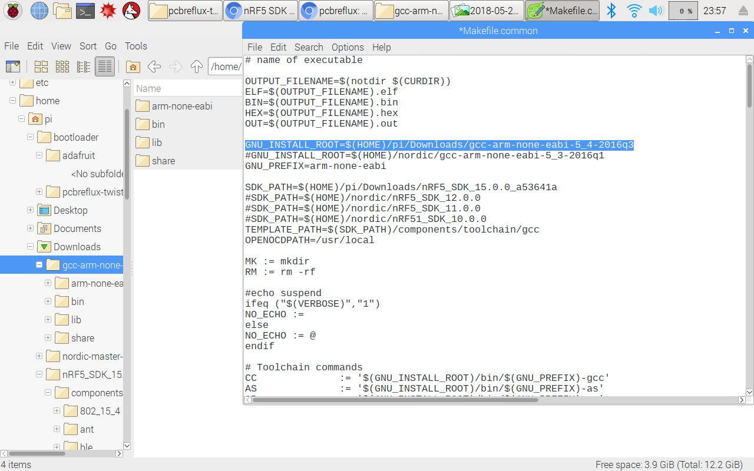
Task: Switch file manager to compact view
Action: 83,67
